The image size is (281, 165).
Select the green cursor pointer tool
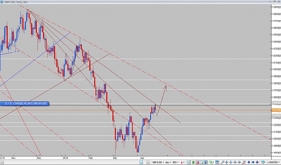pos(211,162)
